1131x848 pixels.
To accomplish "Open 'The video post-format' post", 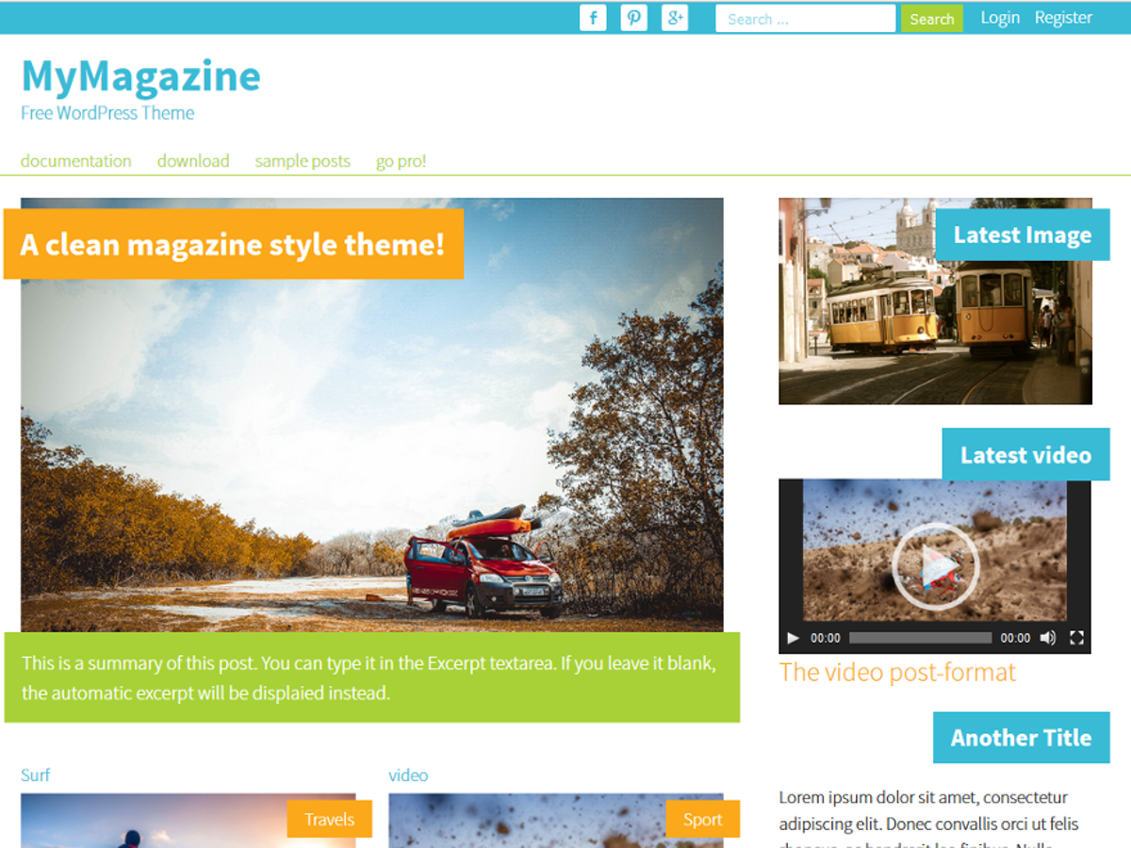I will point(897,673).
